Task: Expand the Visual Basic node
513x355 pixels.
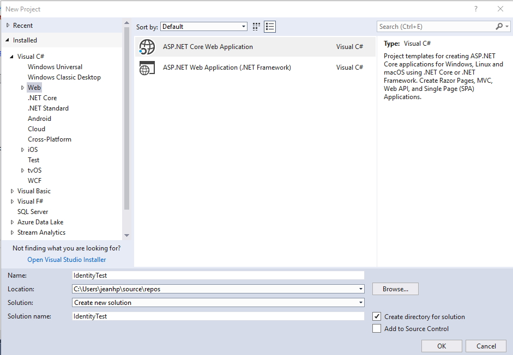Action: coord(12,191)
